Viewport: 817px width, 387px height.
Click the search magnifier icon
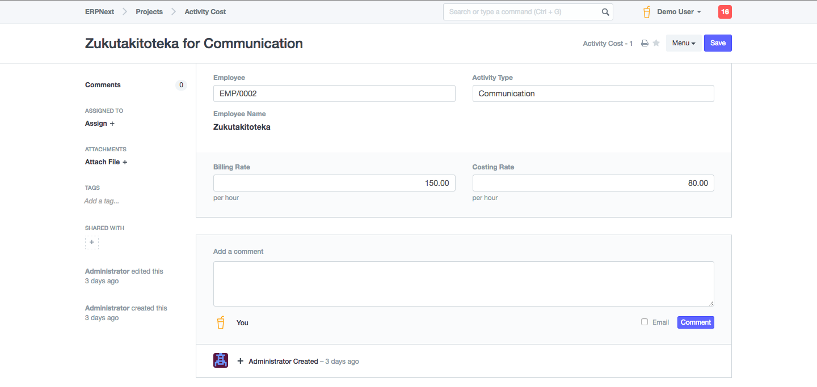pos(605,12)
